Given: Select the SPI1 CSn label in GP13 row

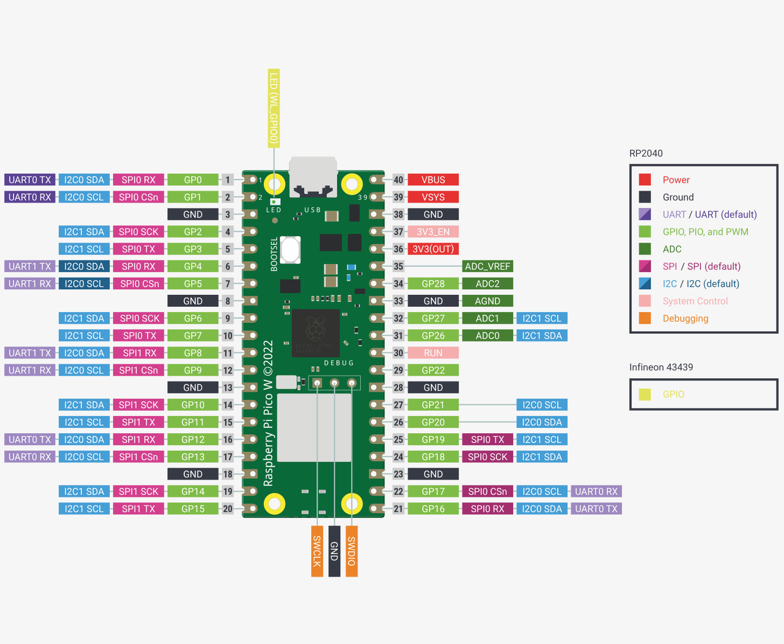Looking at the screenshot, I should tap(138, 457).
